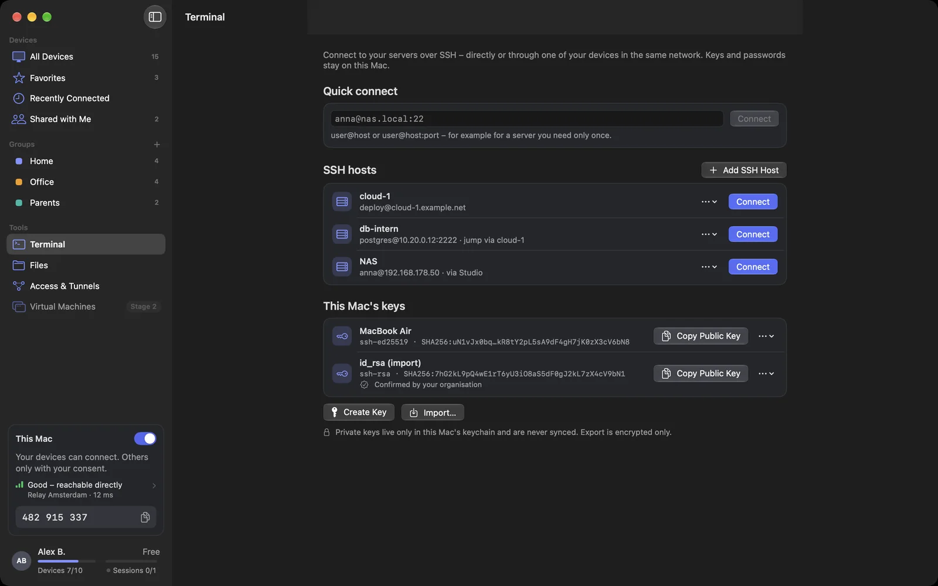Screen dimensions: 938x586
Task: Click the Virtual Machines icon
Action: [19, 306]
